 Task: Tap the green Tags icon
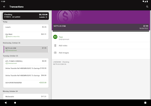click(x=55, y=37)
